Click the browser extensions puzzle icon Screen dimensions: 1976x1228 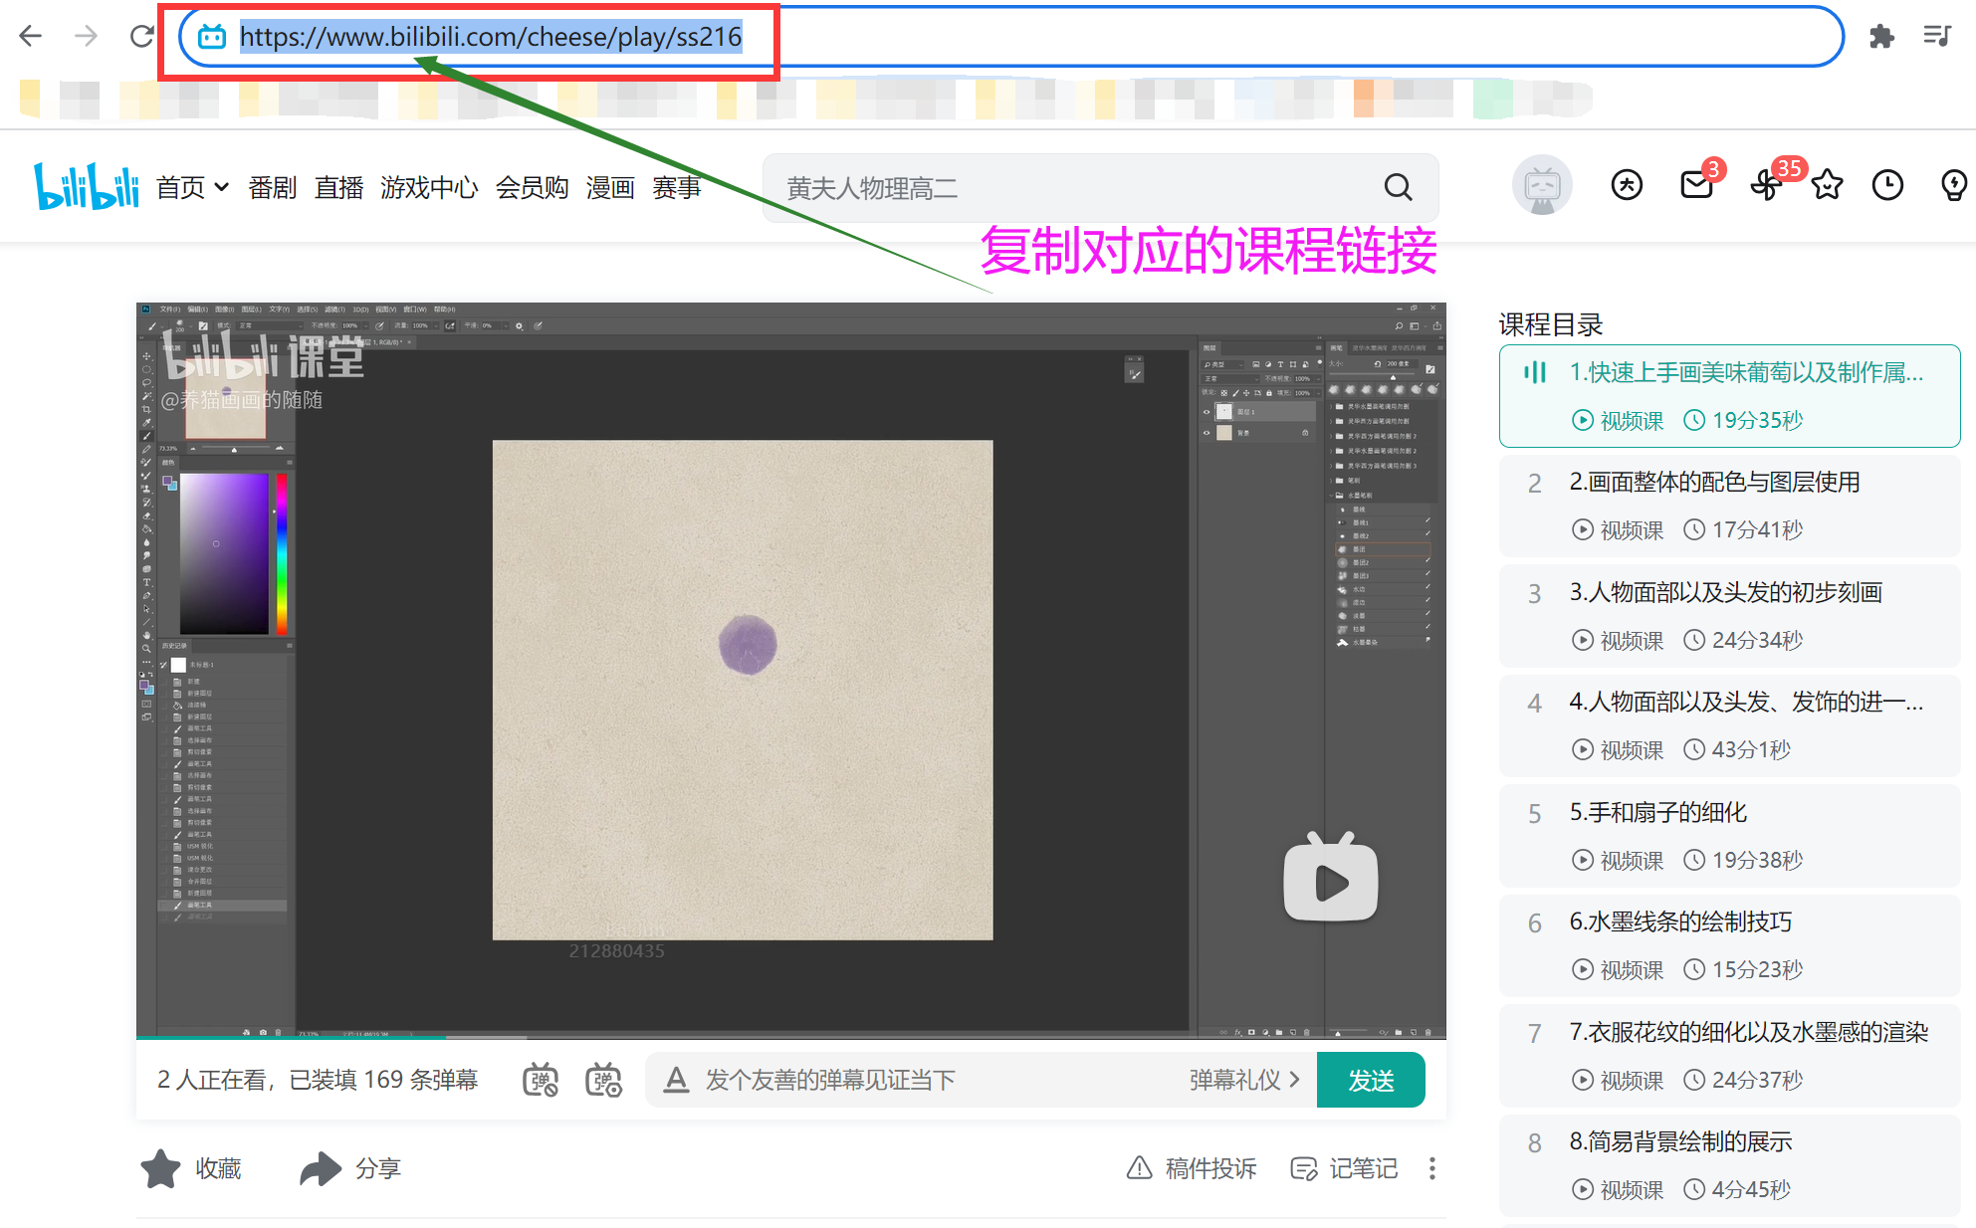(x=1881, y=37)
